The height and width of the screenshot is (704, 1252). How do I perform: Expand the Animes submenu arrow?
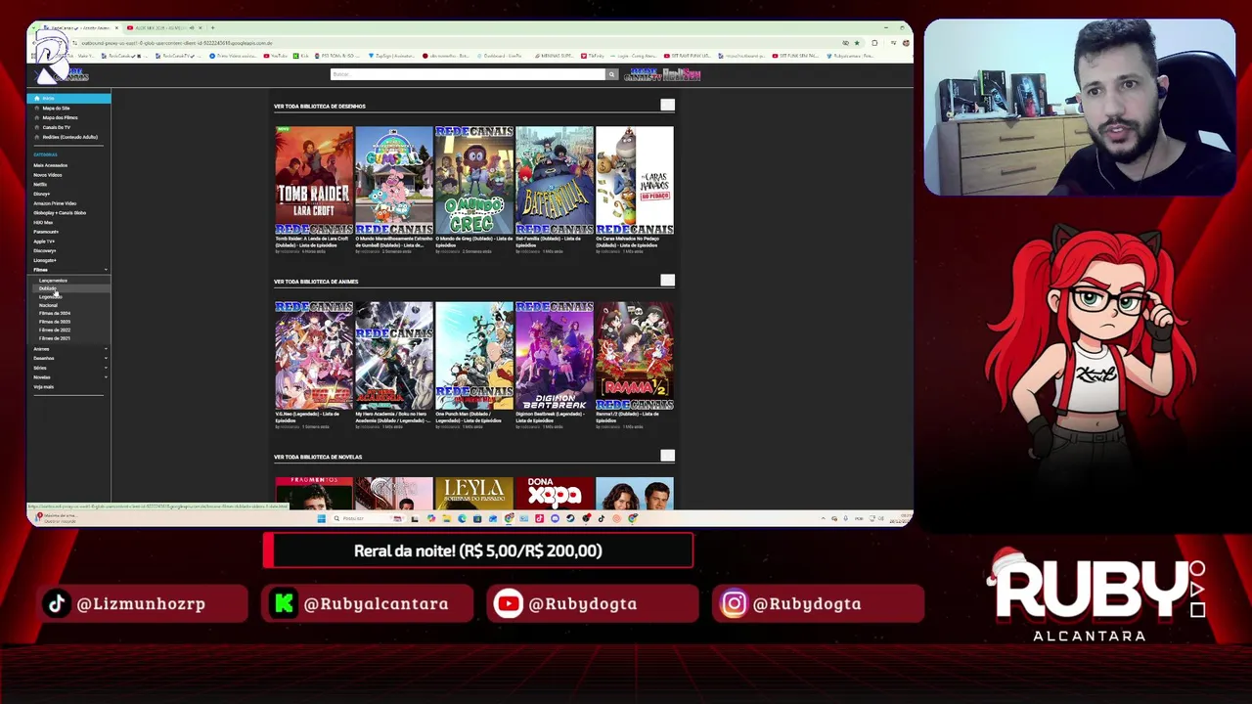coord(106,349)
